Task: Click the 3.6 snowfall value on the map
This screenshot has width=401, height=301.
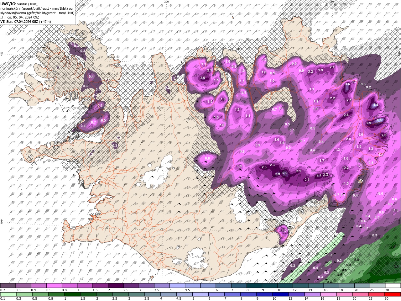Action: [347, 84]
